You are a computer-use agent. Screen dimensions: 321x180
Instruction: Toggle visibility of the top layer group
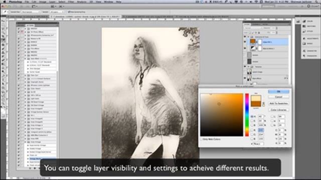coord(245,36)
